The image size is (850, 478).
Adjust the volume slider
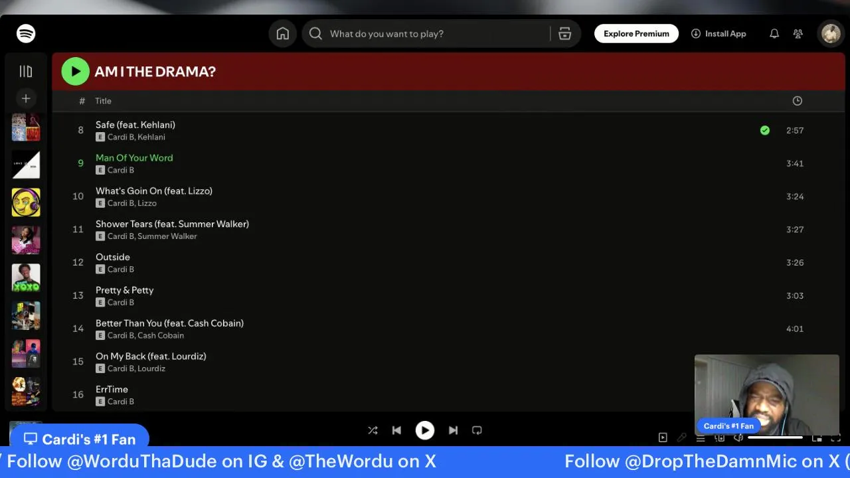776,438
